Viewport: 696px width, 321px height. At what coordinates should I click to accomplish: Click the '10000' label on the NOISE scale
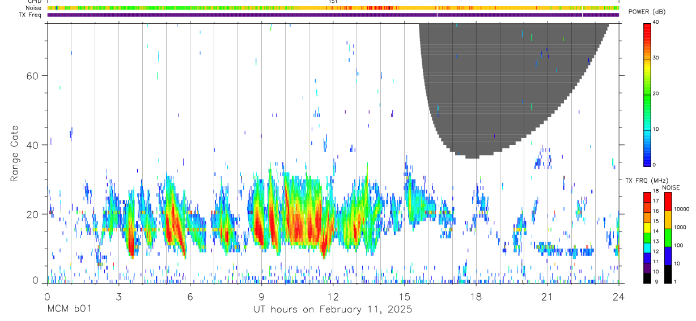point(682,209)
